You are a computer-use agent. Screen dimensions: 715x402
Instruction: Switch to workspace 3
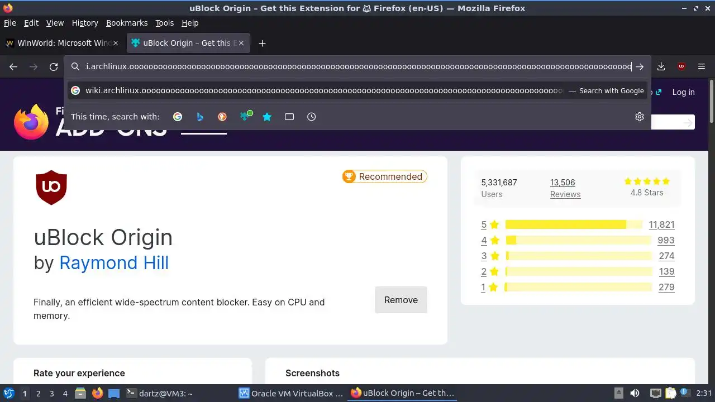(51, 393)
